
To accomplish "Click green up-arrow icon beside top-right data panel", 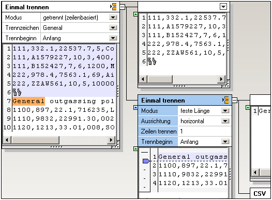I will (x=135, y=14).
